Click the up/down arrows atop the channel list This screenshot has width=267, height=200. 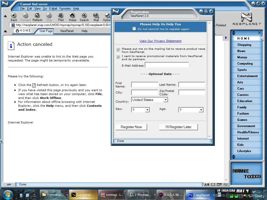[234, 33]
